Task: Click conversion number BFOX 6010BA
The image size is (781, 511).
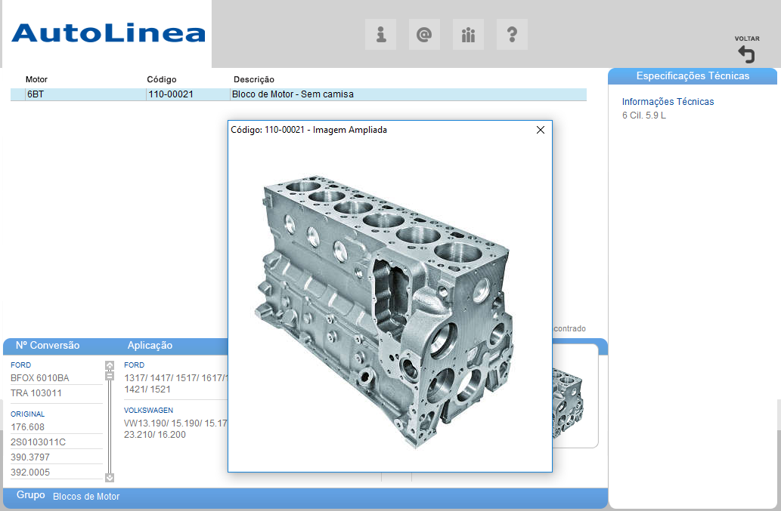Action: pyautogui.click(x=39, y=377)
